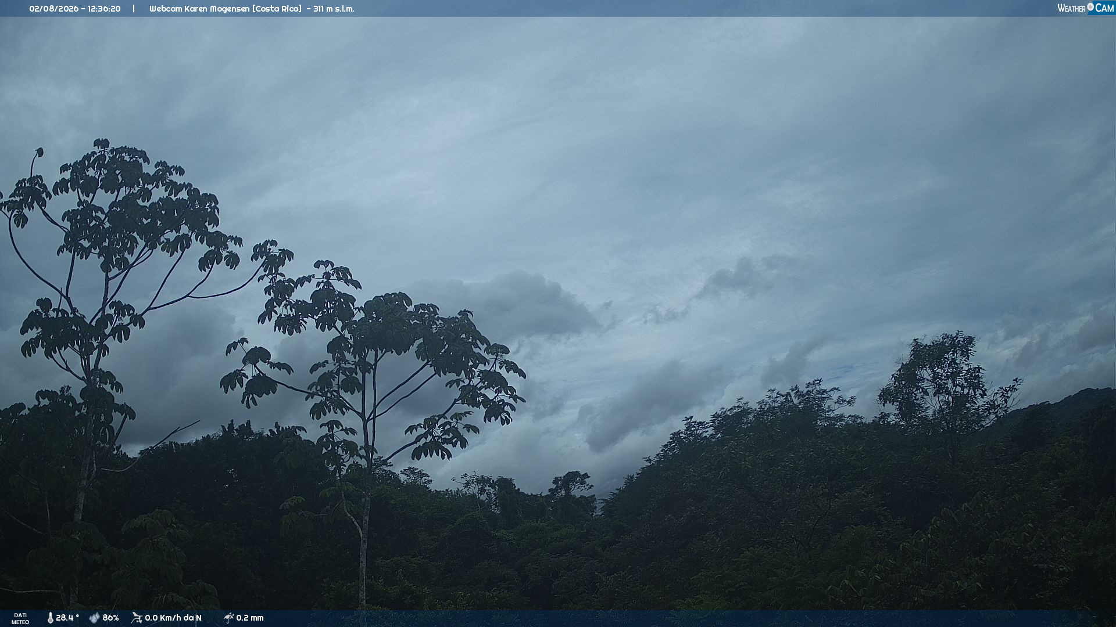Click the '0.0 Km/h da N' wind value
This screenshot has height=627, width=1116.
[173, 618]
